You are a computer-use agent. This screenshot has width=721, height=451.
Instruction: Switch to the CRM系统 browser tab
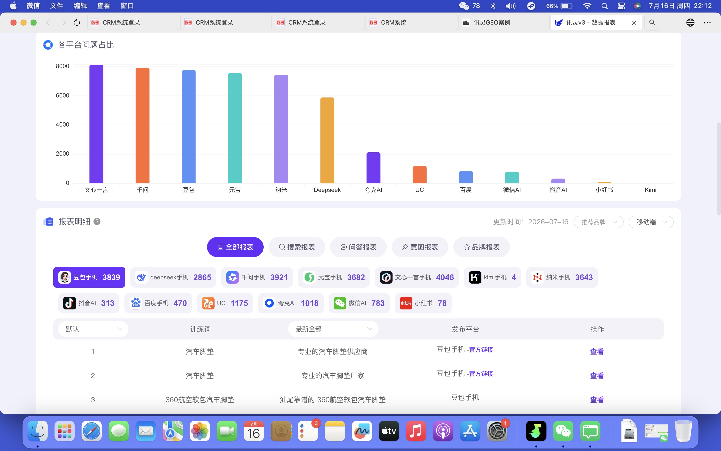tap(411, 22)
